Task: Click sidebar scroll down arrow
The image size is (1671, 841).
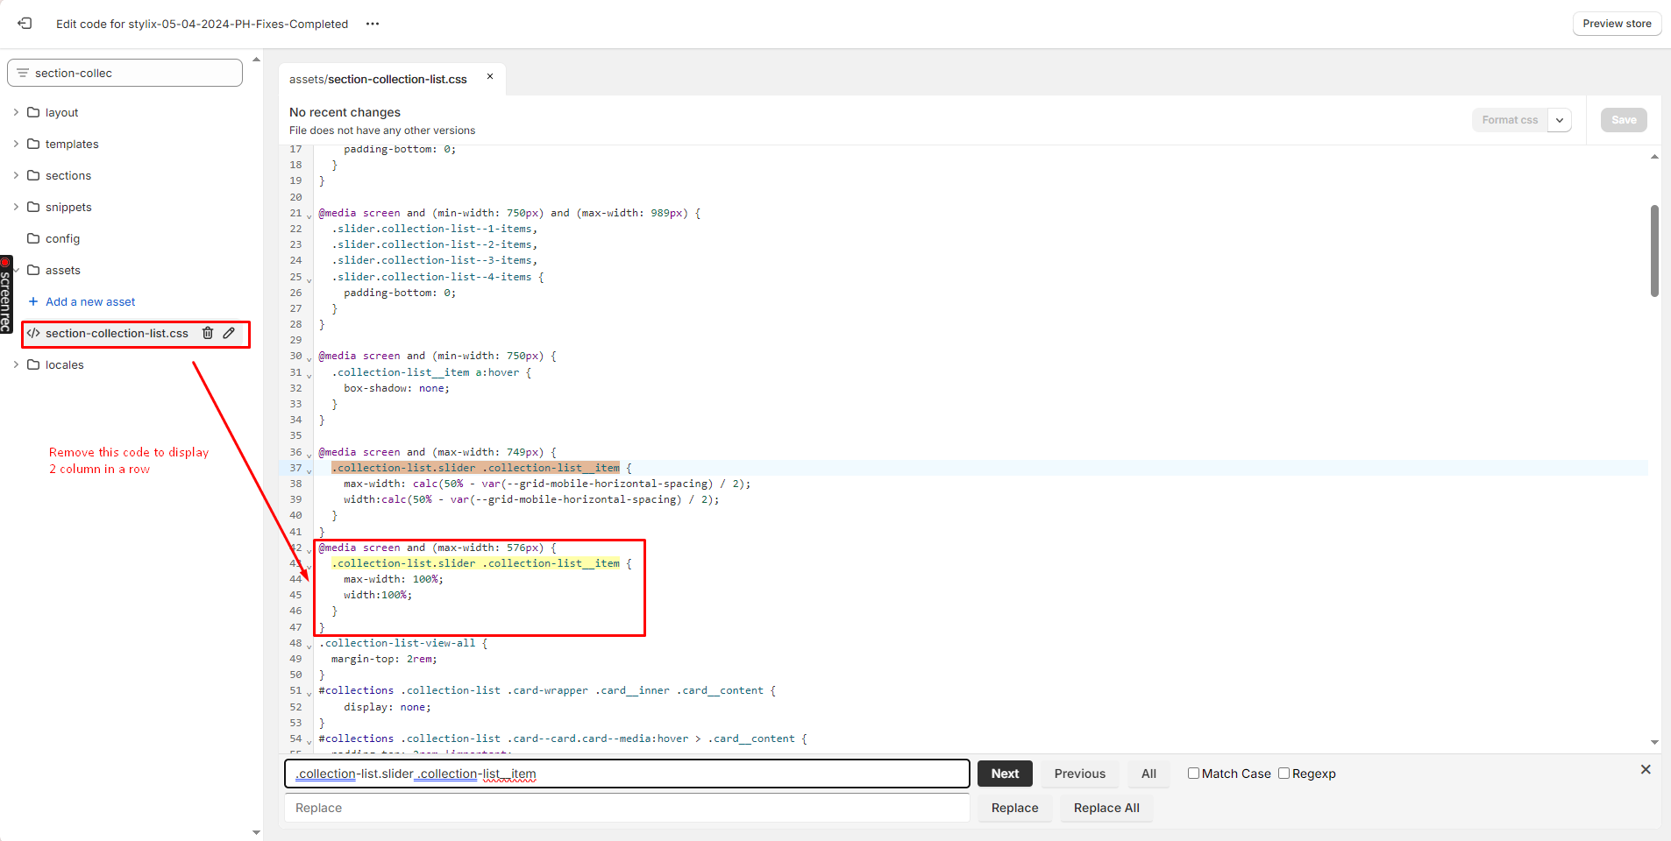Action: point(256,832)
